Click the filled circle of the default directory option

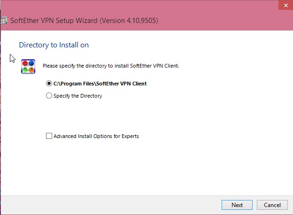coord(49,83)
